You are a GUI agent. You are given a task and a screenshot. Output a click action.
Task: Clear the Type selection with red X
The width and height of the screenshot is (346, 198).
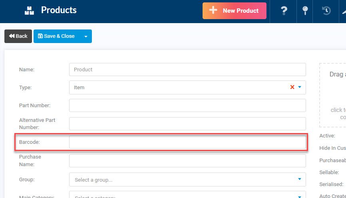pos(292,87)
